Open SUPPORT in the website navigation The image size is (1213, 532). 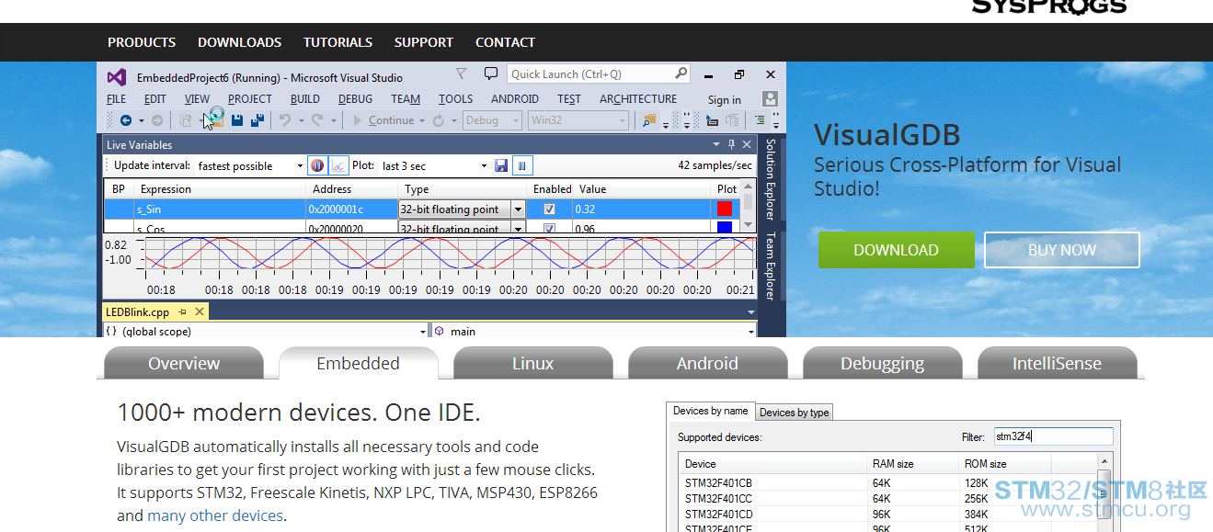click(x=424, y=42)
